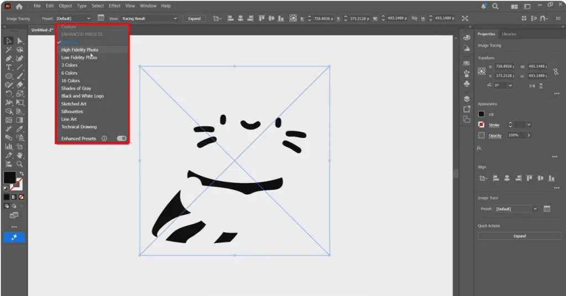This screenshot has height=296, width=566.
Task: Open Image Trace panel icon in Properties
Action: 547,209
